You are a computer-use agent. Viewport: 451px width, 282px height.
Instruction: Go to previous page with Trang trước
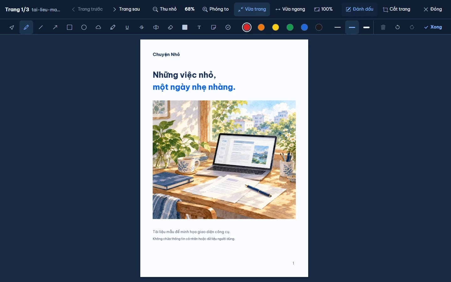coord(87,9)
